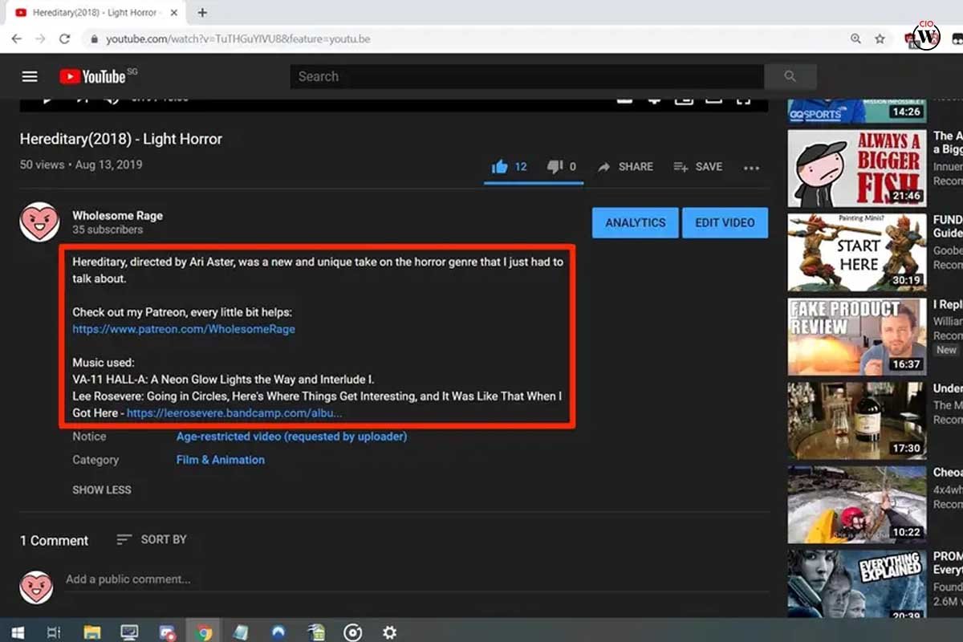Collapse description with SHOW LESS

pyautogui.click(x=102, y=490)
